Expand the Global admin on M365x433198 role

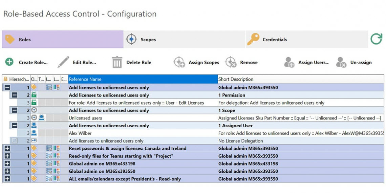coord(7,164)
